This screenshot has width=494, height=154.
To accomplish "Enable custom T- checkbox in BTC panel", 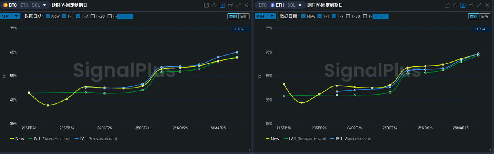I will pyautogui.click(x=110, y=16).
